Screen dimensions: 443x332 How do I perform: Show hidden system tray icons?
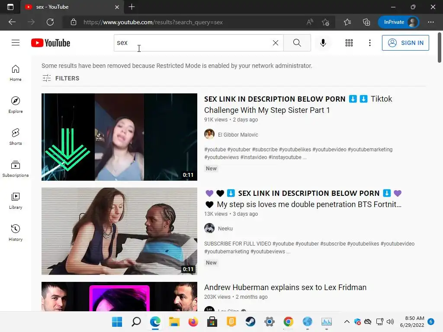(x=347, y=322)
